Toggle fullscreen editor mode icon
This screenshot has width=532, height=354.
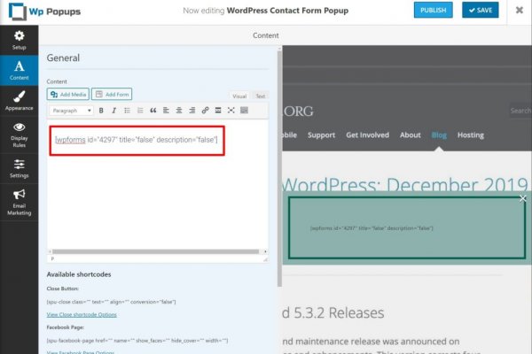pyautogui.click(x=231, y=111)
